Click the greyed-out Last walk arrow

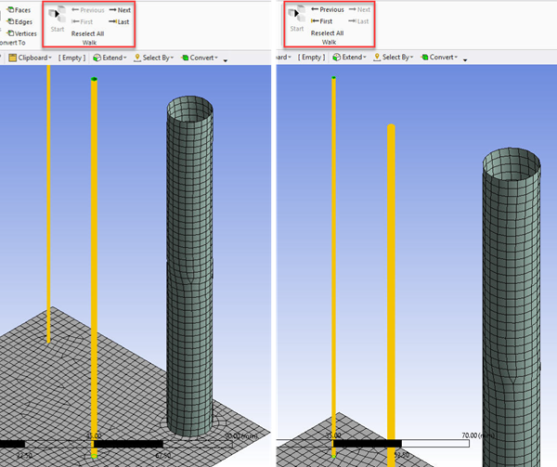358,21
